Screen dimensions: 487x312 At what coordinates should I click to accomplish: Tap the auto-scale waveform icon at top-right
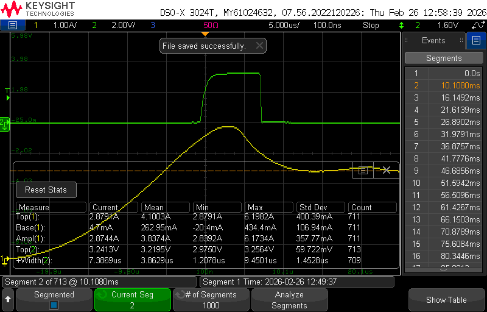[478, 25]
